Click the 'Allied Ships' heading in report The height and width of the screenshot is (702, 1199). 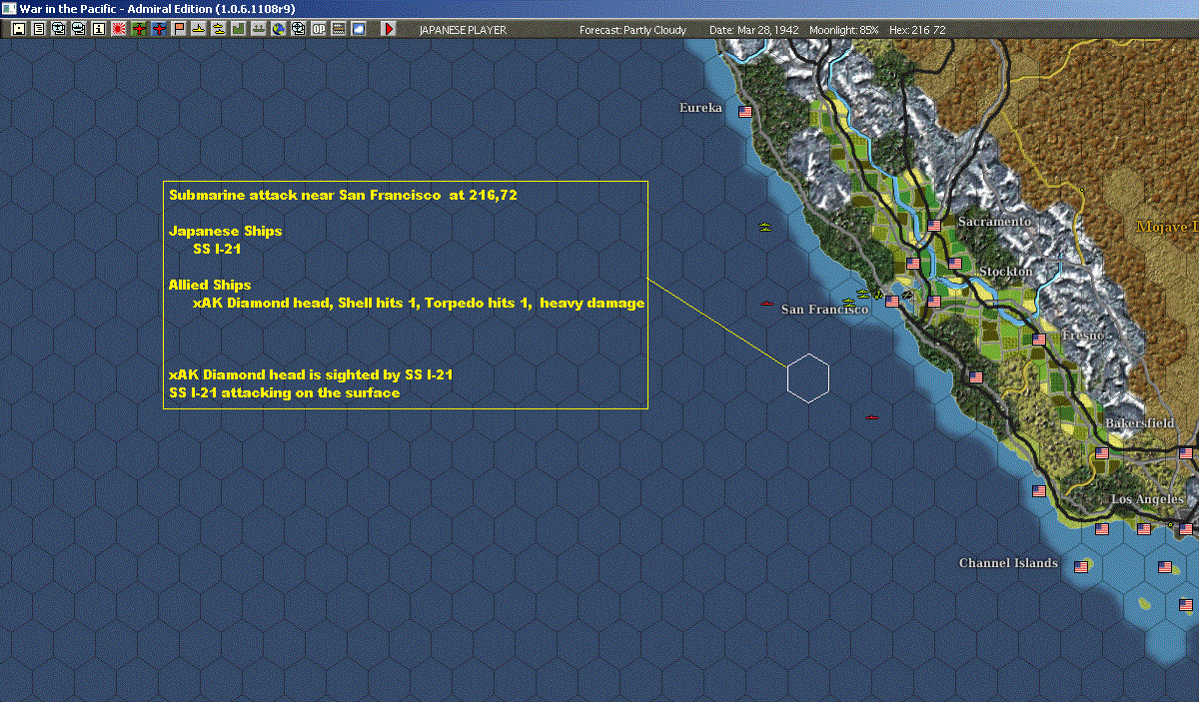pyautogui.click(x=210, y=285)
